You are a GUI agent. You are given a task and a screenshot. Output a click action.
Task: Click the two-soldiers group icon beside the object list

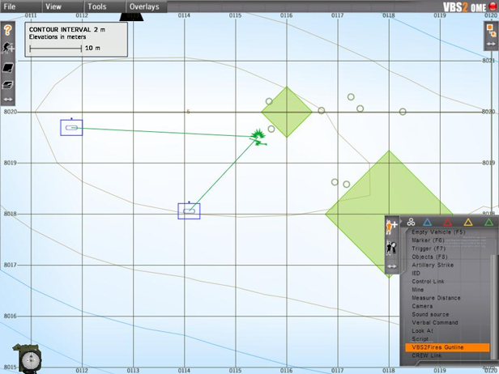391,248
